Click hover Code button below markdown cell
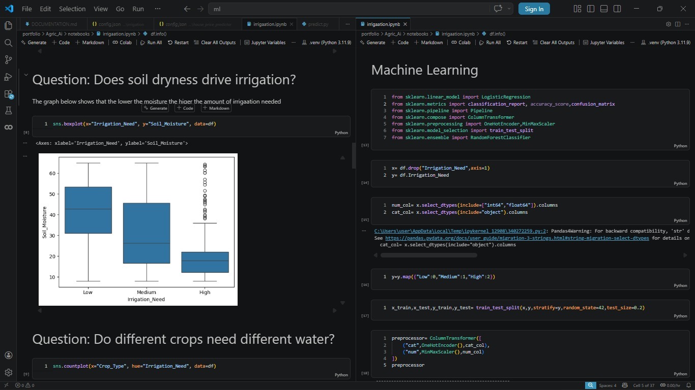 point(185,108)
